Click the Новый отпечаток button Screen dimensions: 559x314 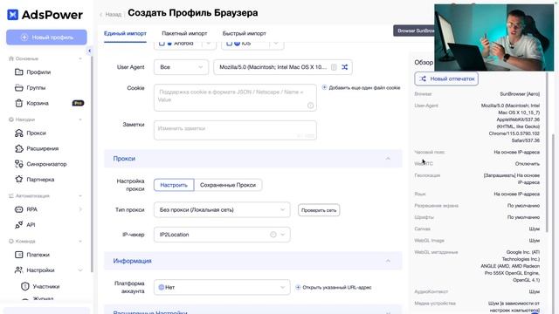pyautogui.click(x=446, y=78)
